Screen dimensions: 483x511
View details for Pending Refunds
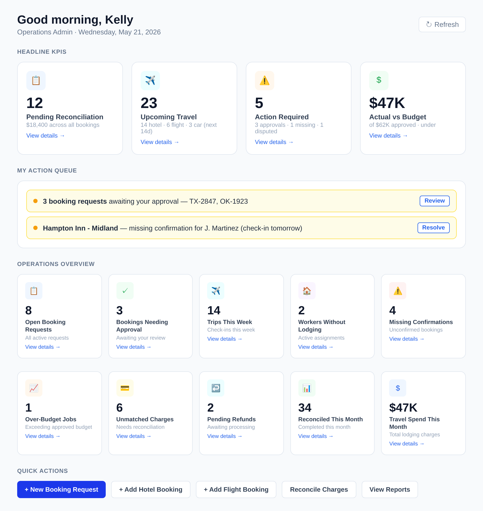[x=225, y=436]
